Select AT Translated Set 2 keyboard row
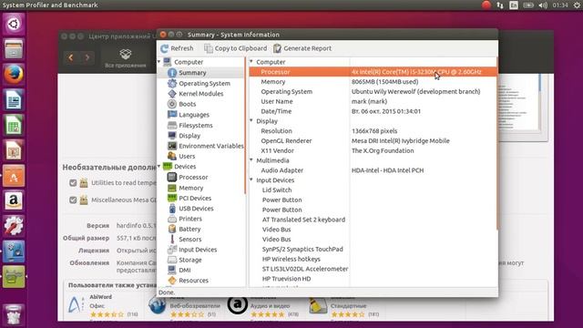Screen dimensions: 583x328 click(x=373, y=220)
